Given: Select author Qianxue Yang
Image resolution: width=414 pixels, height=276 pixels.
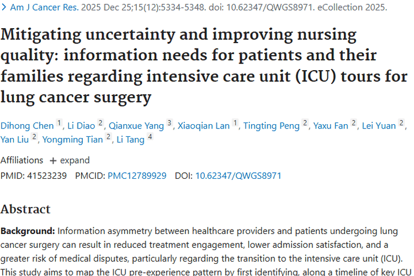Looking at the screenshot, I should [x=136, y=125].
